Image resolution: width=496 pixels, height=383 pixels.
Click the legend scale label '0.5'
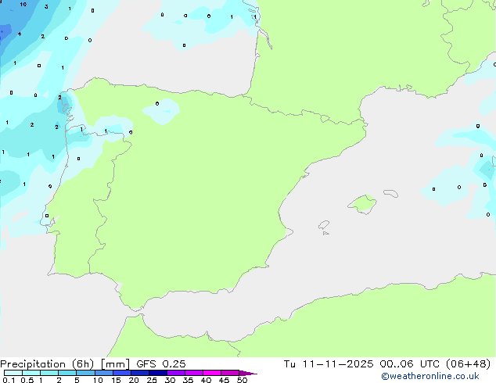tap(27, 380)
